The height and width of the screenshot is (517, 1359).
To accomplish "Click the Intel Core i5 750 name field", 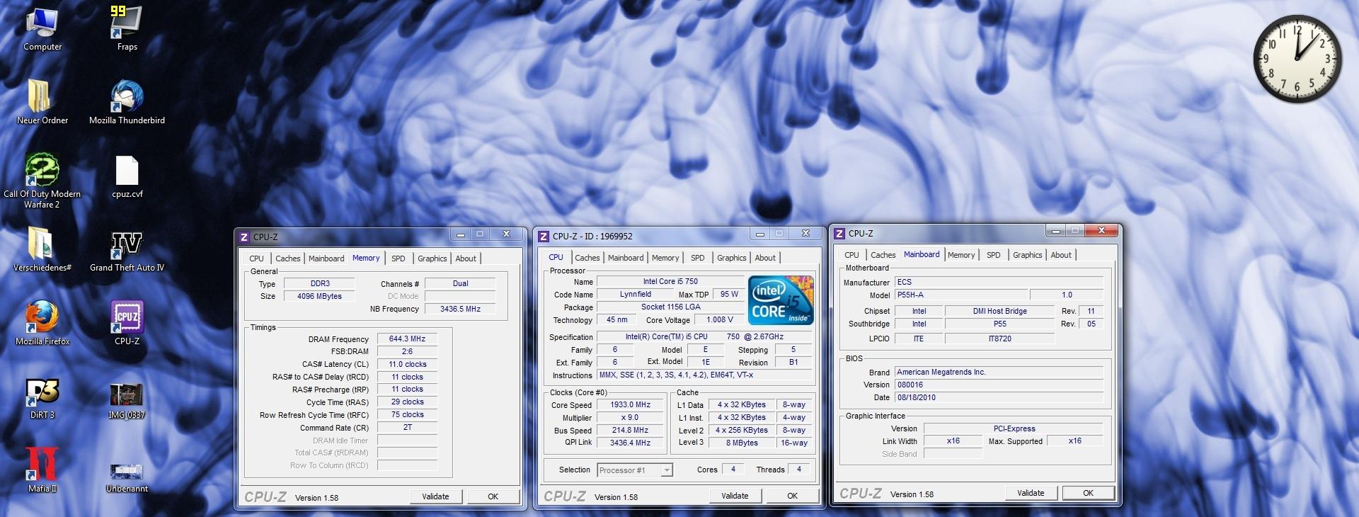I will (x=670, y=281).
